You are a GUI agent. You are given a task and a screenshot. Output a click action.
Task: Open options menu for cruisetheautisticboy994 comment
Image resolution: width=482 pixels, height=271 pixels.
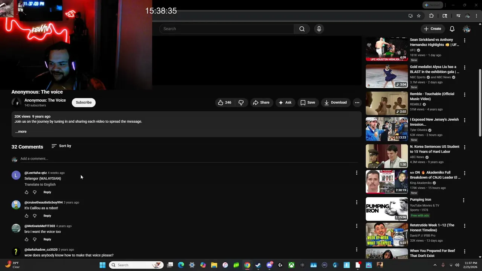(x=357, y=202)
